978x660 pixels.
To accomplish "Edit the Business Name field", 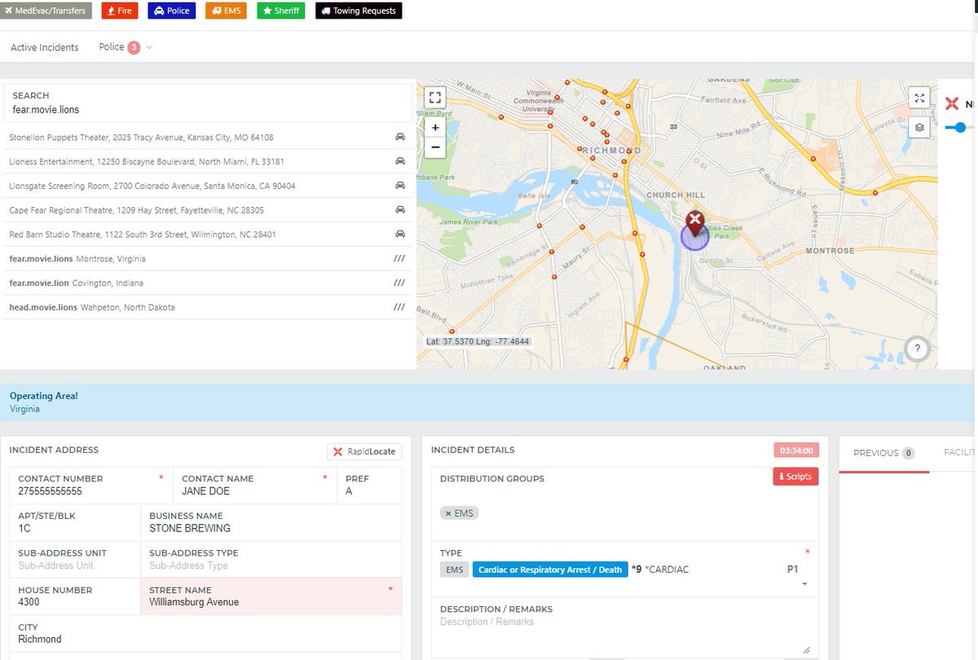I will click(x=271, y=522).
